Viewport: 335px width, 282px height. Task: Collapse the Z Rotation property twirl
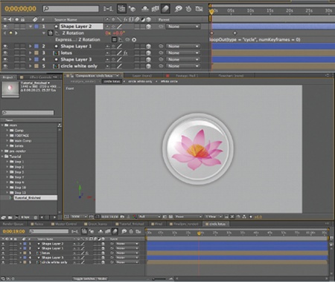click(44, 33)
